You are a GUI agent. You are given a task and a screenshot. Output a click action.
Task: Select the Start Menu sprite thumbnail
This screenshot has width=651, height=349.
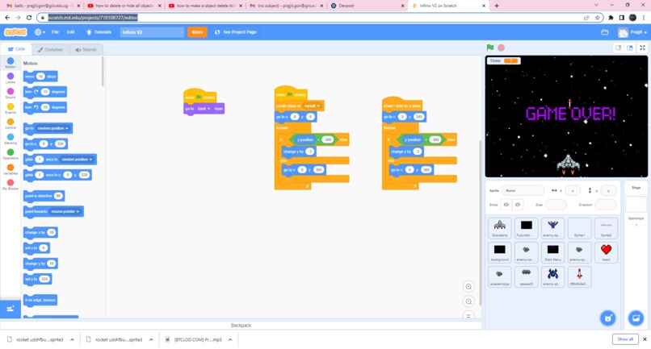552,252
